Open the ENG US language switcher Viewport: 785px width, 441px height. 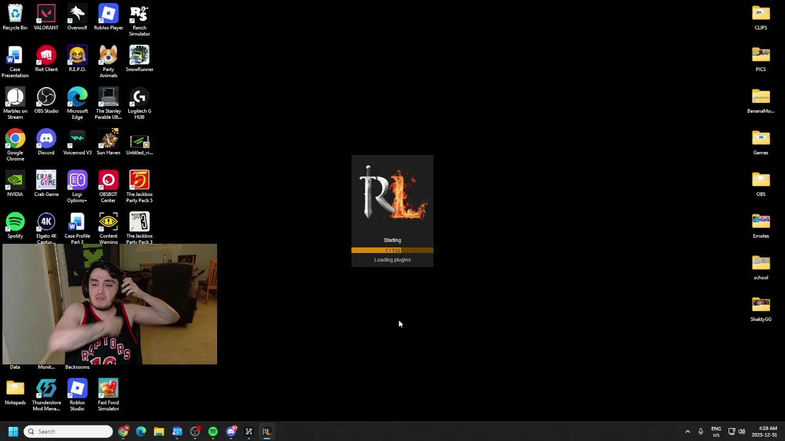[716, 432]
